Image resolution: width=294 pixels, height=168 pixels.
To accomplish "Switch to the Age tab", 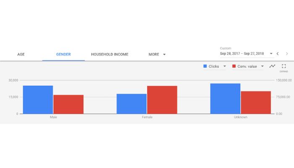I will pos(21,54).
